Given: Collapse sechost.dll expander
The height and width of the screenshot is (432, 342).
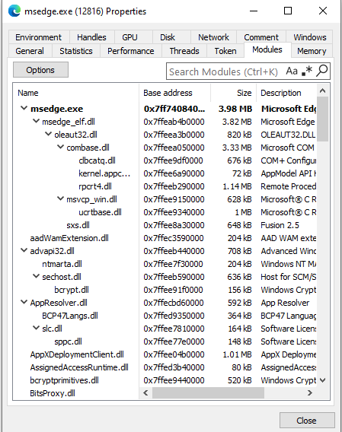Looking at the screenshot, I should pyautogui.click(x=36, y=276).
